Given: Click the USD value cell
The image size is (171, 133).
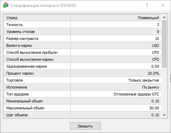Looking at the screenshot, I should point(116,45).
